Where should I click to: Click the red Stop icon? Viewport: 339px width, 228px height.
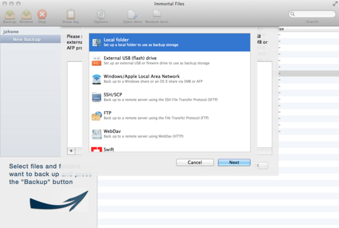click(41, 15)
